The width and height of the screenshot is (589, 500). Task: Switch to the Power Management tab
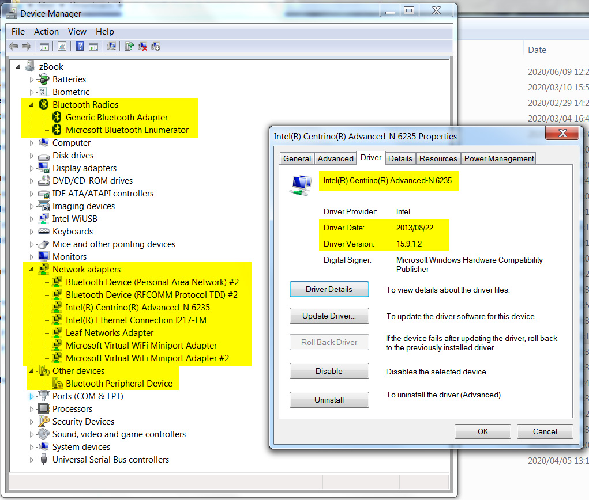click(498, 158)
